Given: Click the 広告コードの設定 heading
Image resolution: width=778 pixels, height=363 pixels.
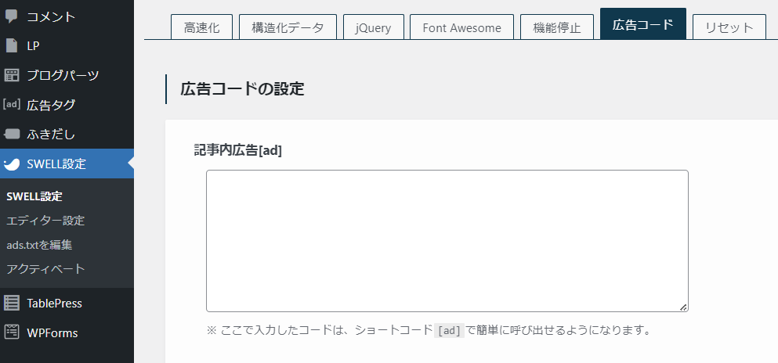Looking at the screenshot, I should pos(242,89).
